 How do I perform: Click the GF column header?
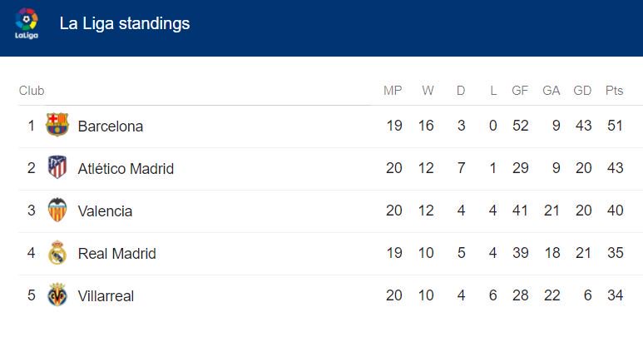[x=521, y=91]
